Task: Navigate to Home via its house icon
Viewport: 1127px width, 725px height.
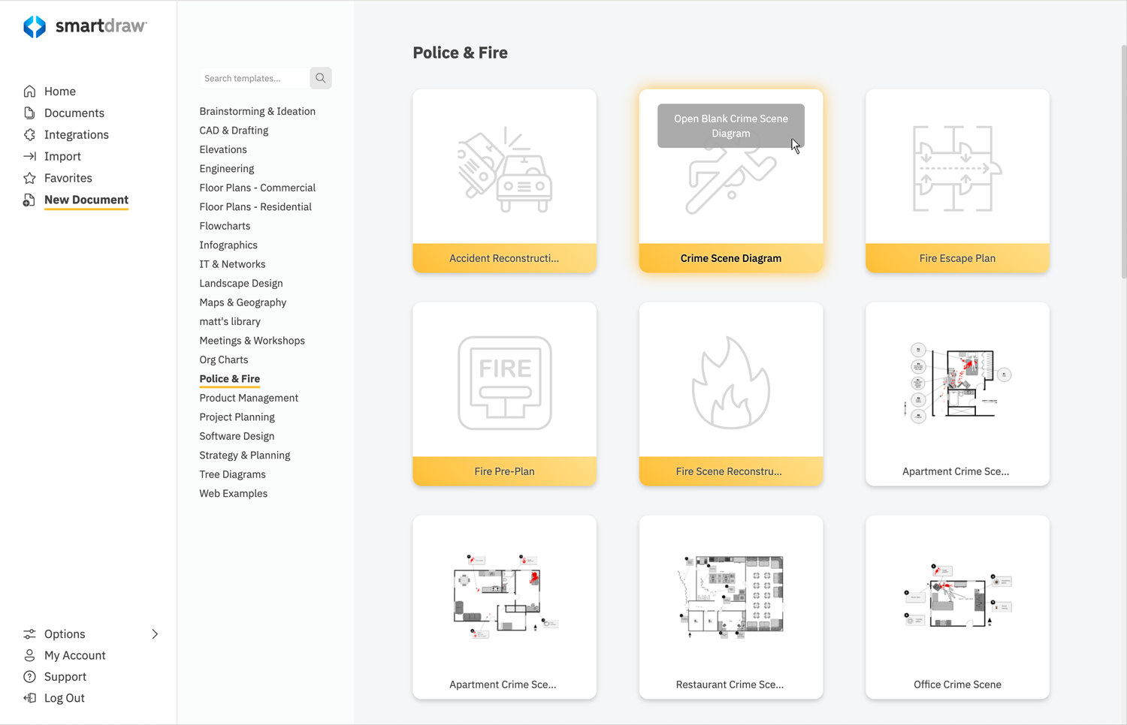Action: click(x=29, y=91)
